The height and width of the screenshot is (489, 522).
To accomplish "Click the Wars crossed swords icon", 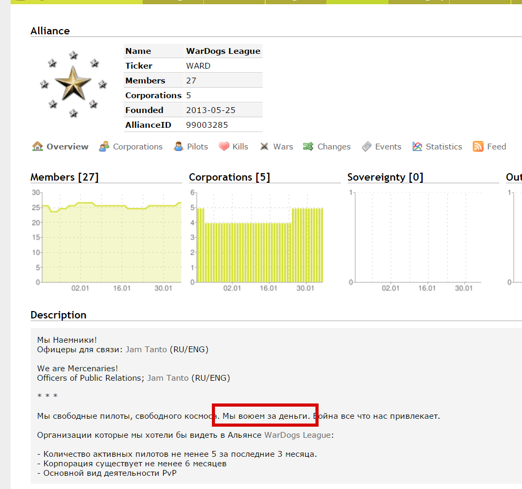I will click(264, 146).
